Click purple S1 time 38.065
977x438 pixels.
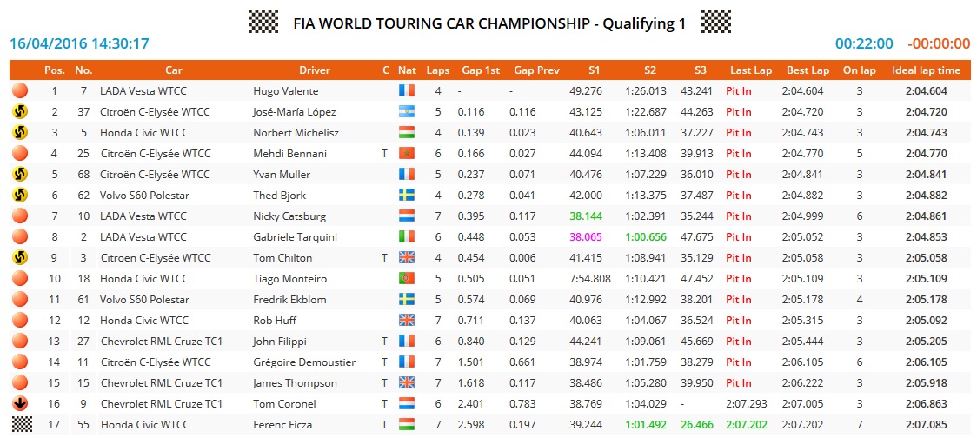pos(586,236)
